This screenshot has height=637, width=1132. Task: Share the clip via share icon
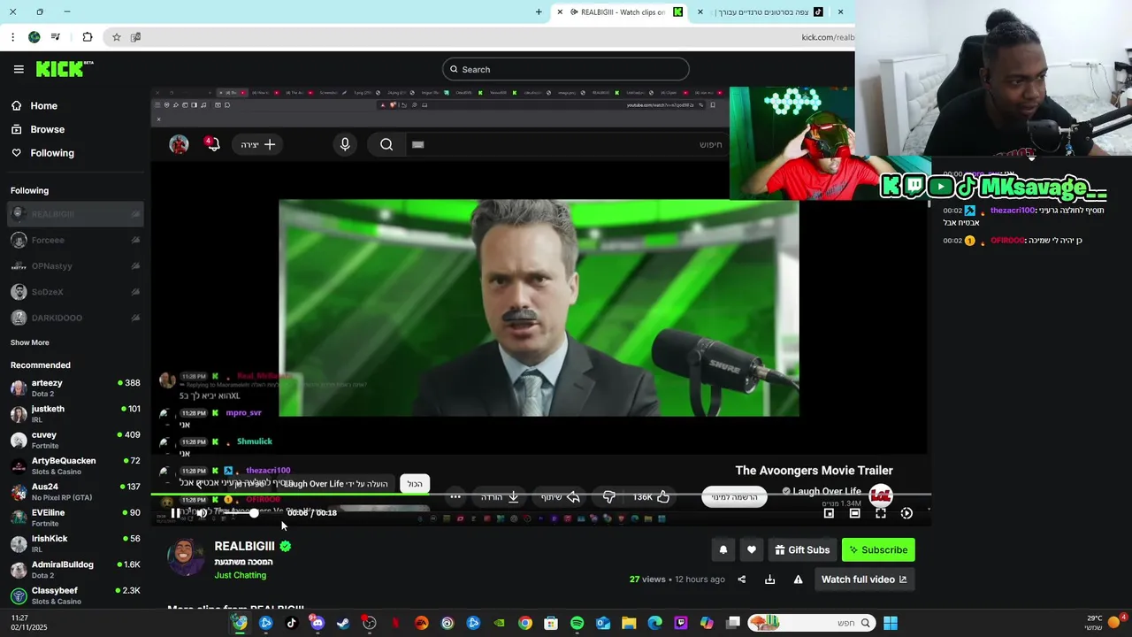[x=742, y=579]
